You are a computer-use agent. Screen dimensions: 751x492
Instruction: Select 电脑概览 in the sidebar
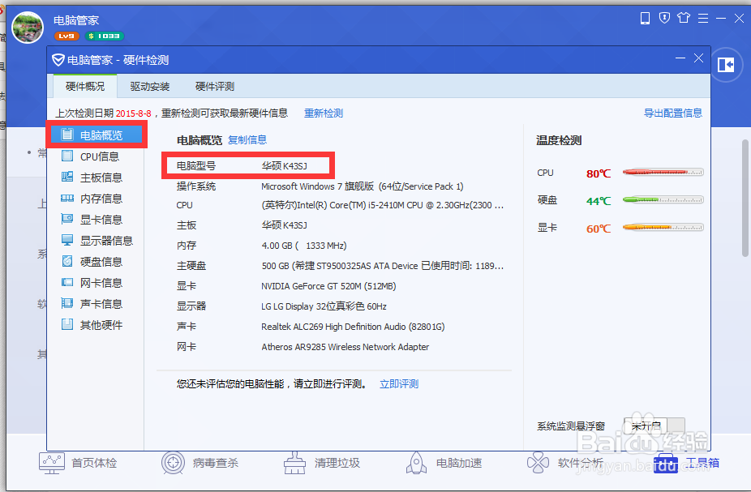97,135
